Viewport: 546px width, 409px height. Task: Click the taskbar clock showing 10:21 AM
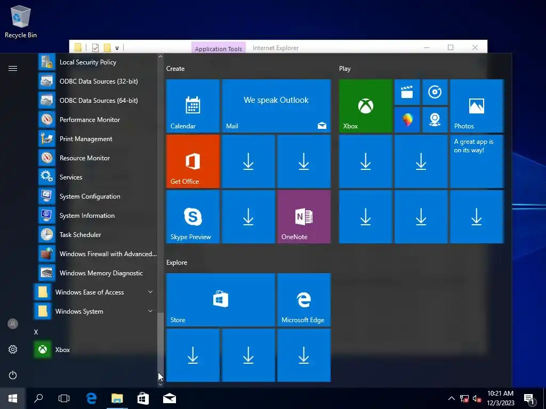pyautogui.click(x=500, y=398)
